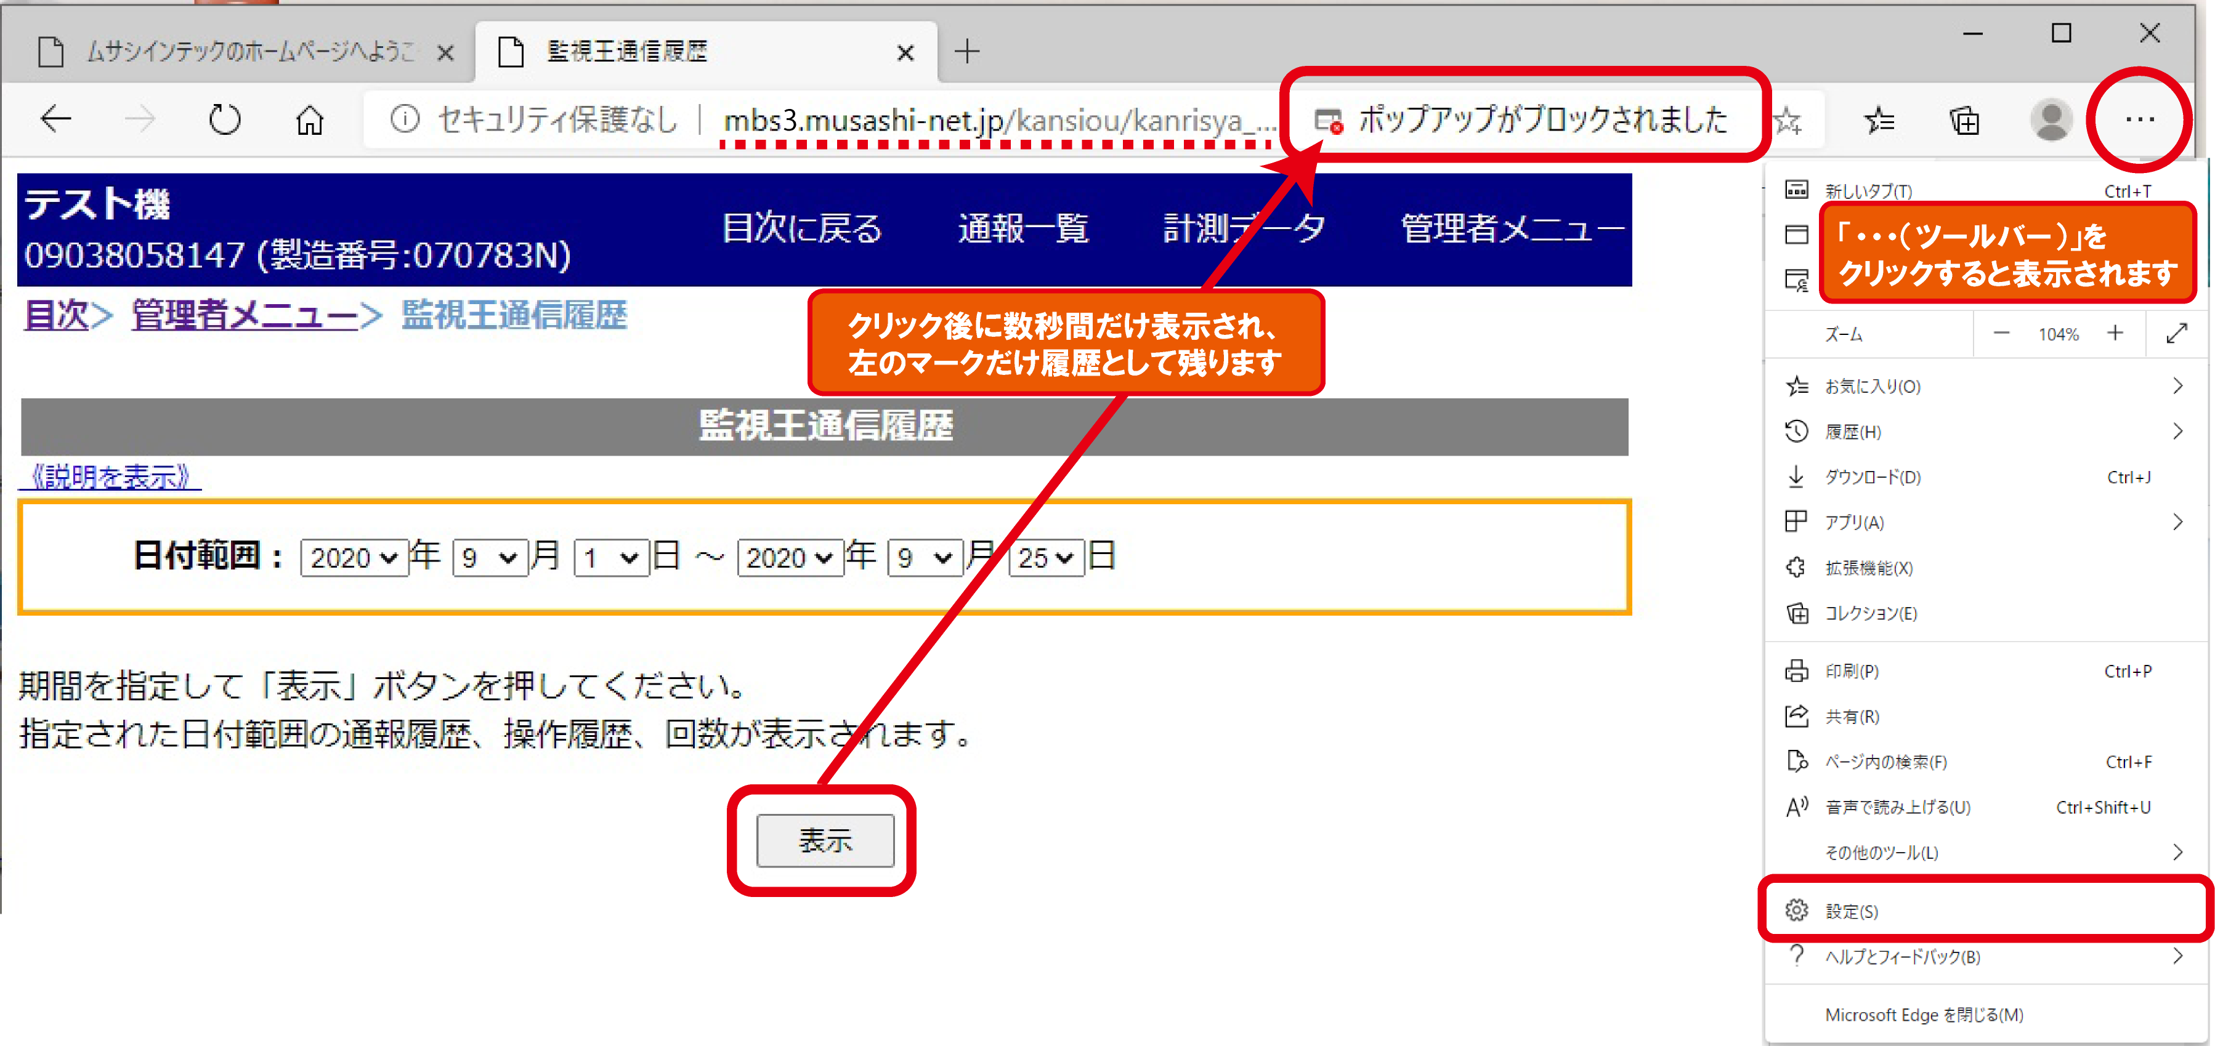The width and height of the screenshot is (2215, 1046).
Task: Close the 監視王通信履歴 tab
Action: [x=905, y=54]
